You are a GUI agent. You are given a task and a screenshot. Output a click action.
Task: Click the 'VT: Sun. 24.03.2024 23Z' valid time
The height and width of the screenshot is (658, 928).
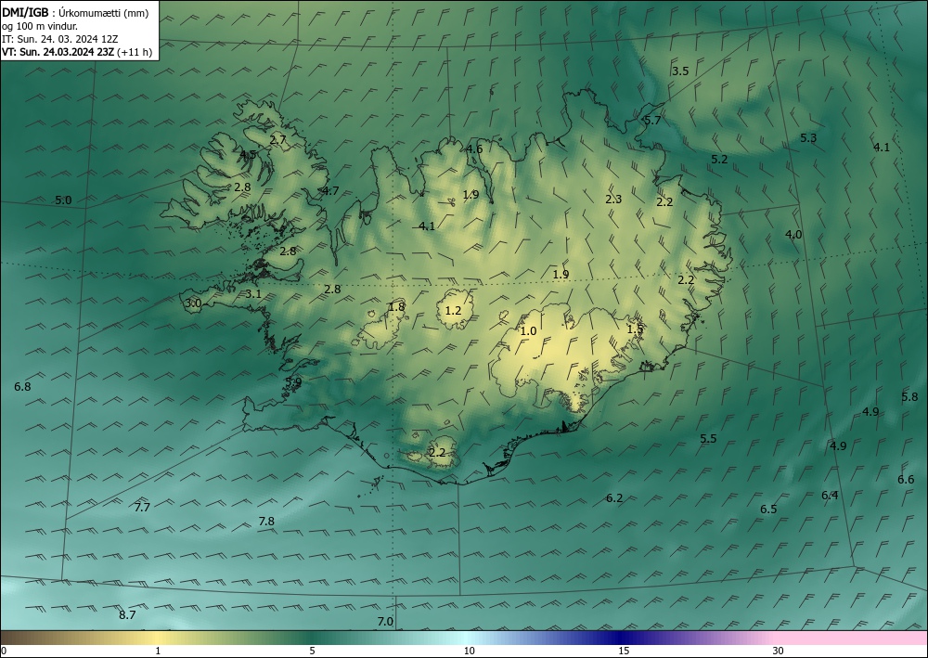(58, 52)
